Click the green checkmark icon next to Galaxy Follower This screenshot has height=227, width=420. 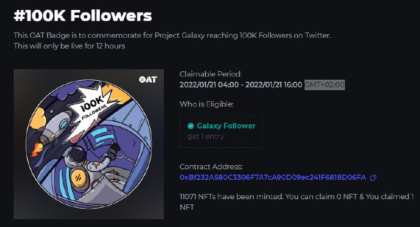tap(191, 126)
